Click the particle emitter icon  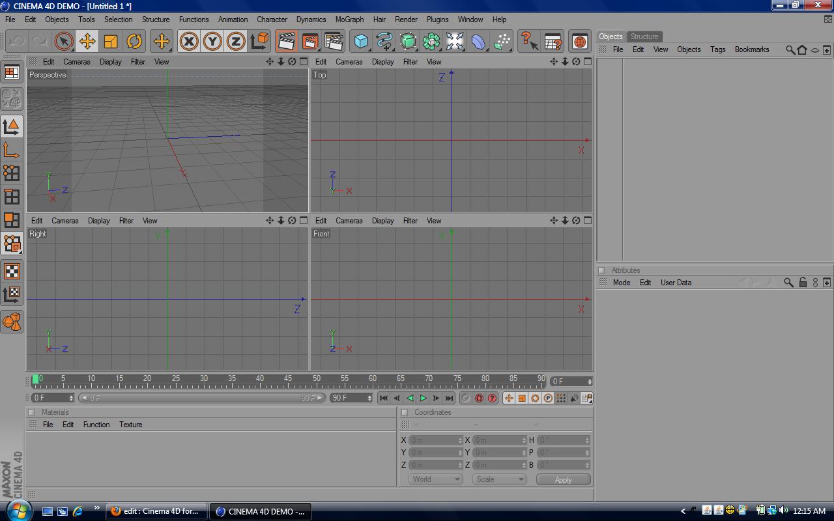pyautogui.click(x=502, y=42)
